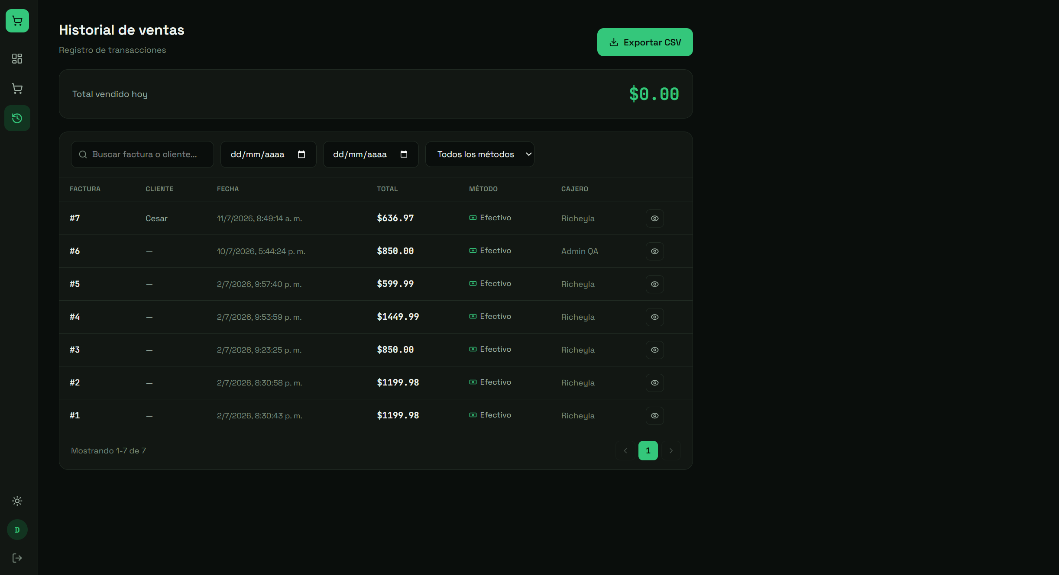
Task: Click the FACTURA column header
Action: [85, 189]
